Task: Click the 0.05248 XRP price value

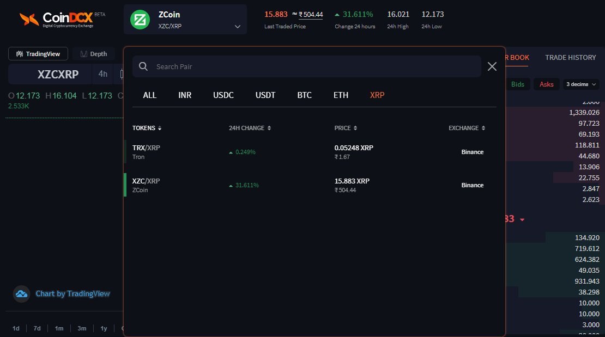Action: pos(354,148)
